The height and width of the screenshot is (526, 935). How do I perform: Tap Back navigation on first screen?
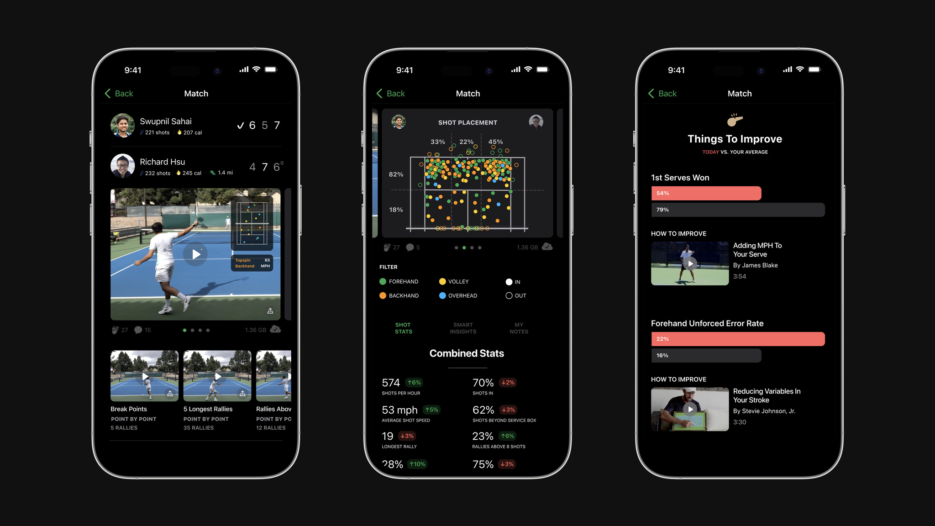click(119, 93)
